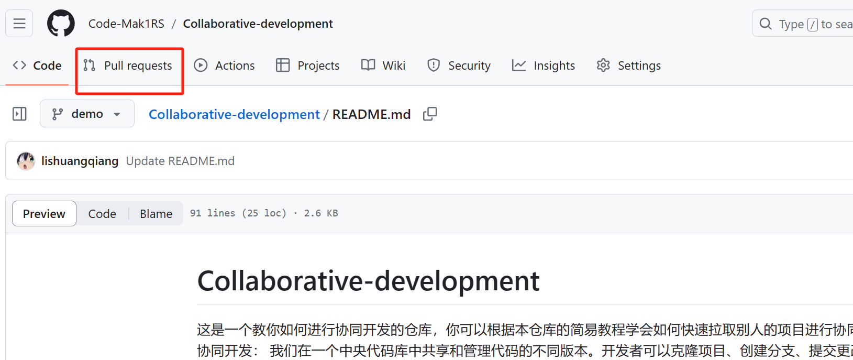
Task: Switch file view to Code
Action: point(102,214)
